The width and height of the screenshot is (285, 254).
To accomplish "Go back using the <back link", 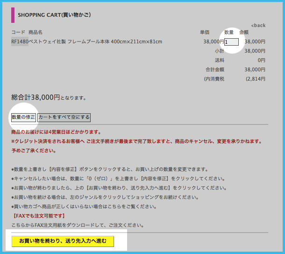I will point(258,25).
